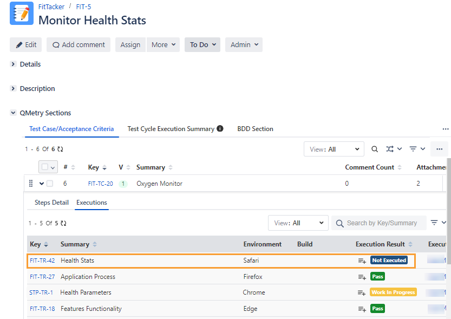The image size is (451, 319).
Task: Open the three-dot menu beside filter toolbar
Action: pos(439,149)
